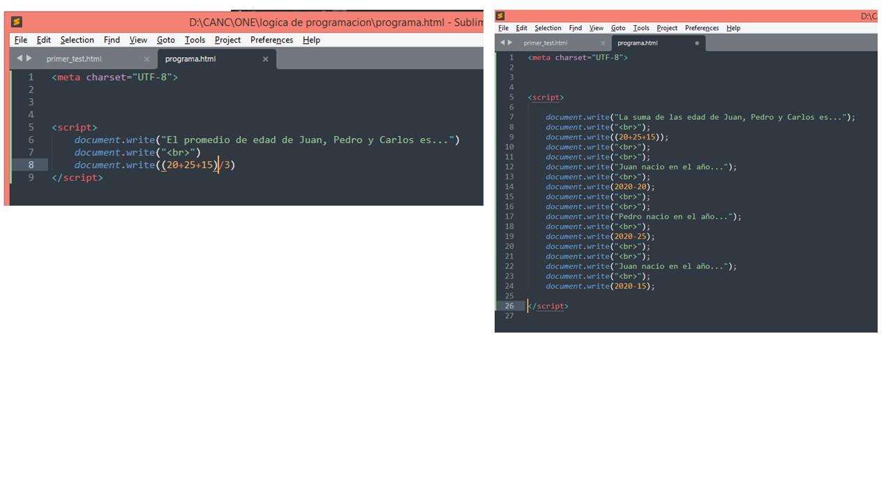Open Selection menu in right Sublime window
893x502 pixels.
coord(548,28)
